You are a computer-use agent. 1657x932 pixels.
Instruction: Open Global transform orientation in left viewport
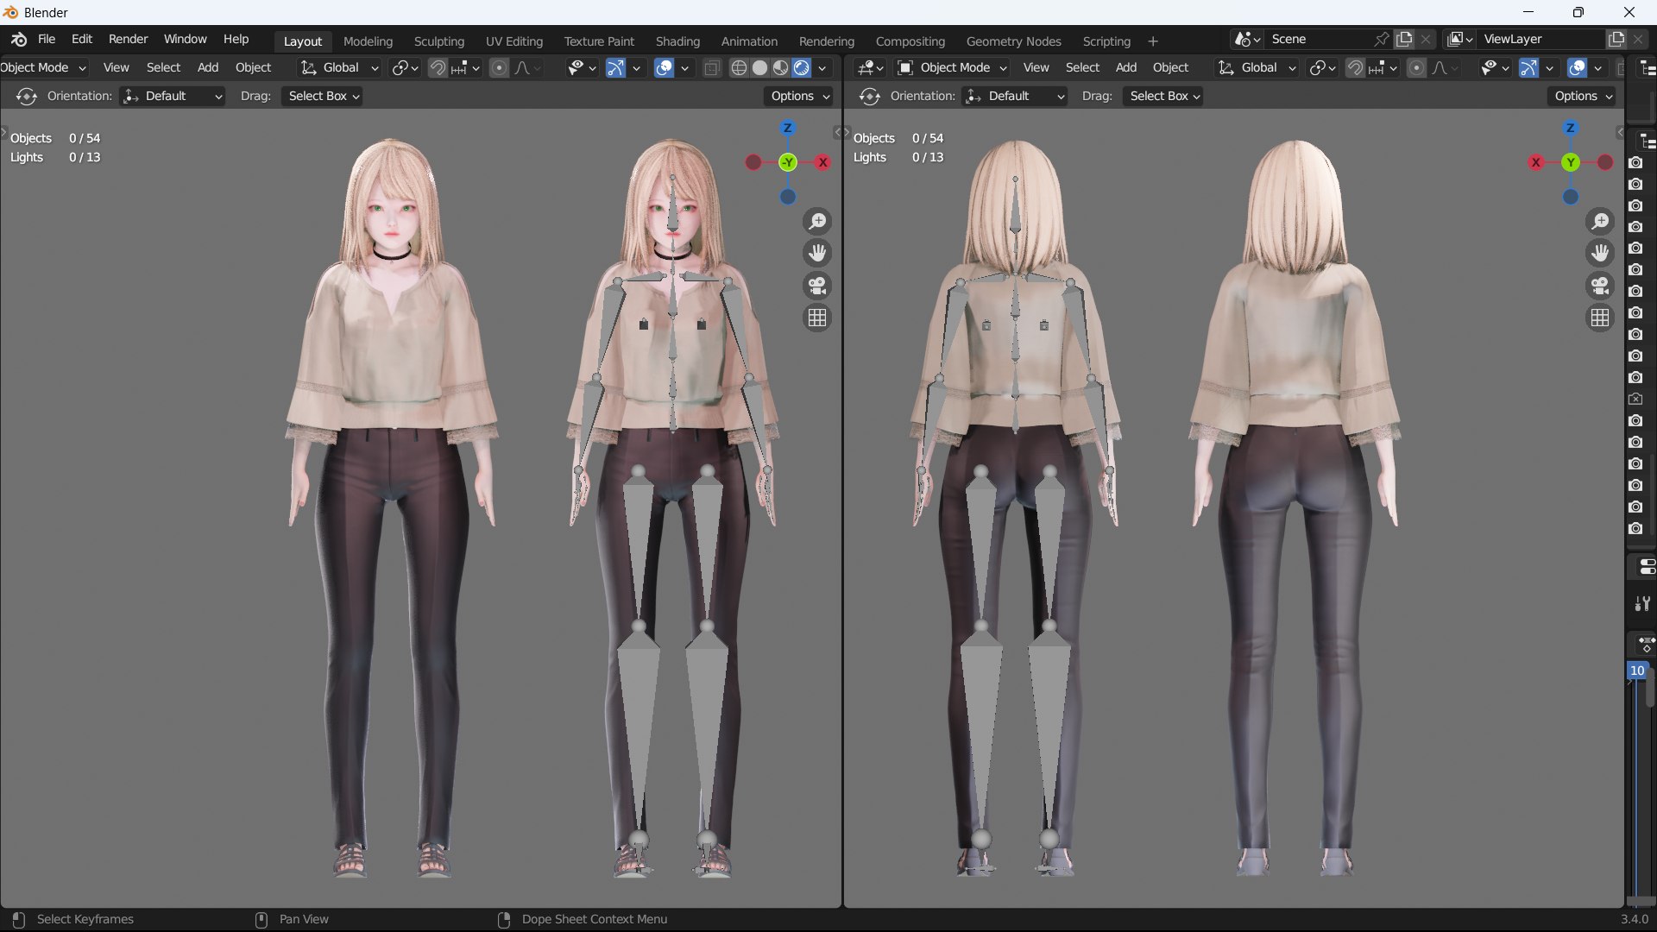(339, 67)
